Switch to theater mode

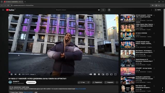pyautogui.click(x=107, y=74)
